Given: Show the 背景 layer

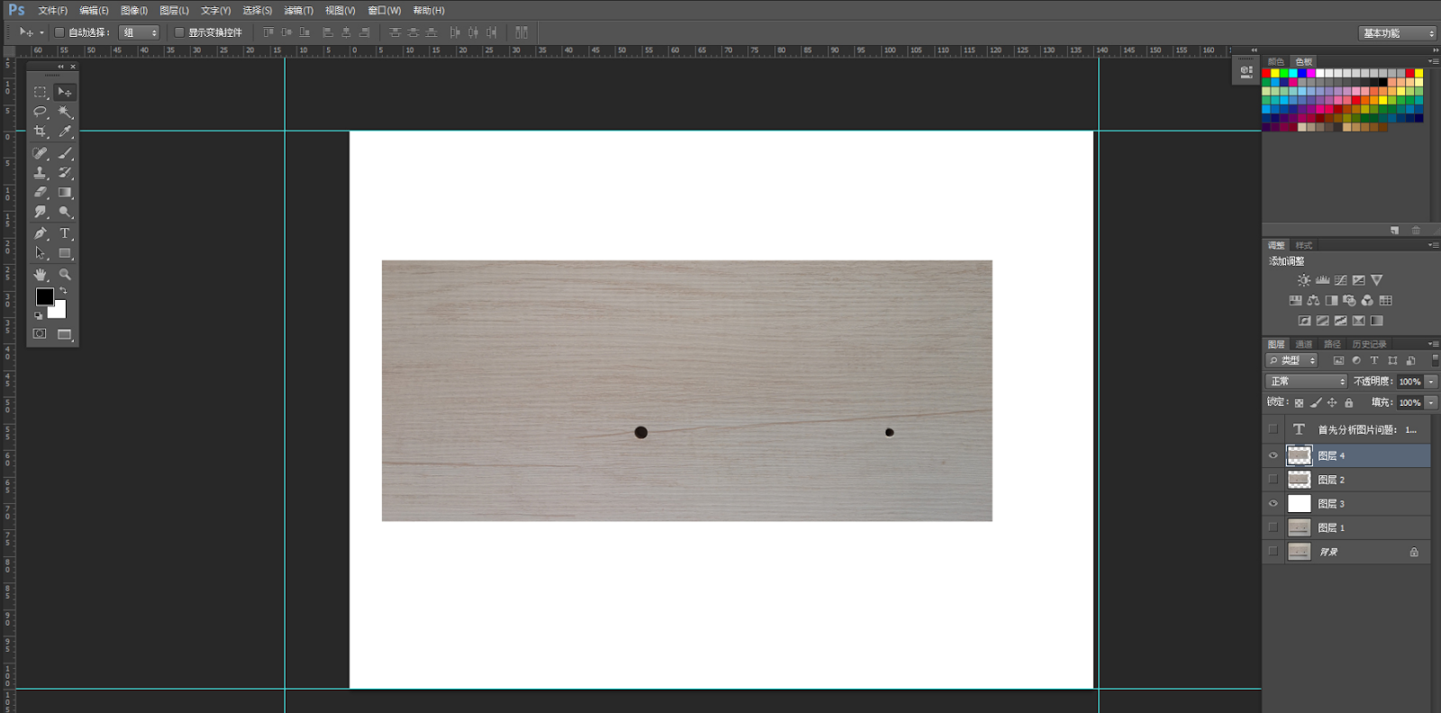Looking at the screenshot, I should [1273, 552].
